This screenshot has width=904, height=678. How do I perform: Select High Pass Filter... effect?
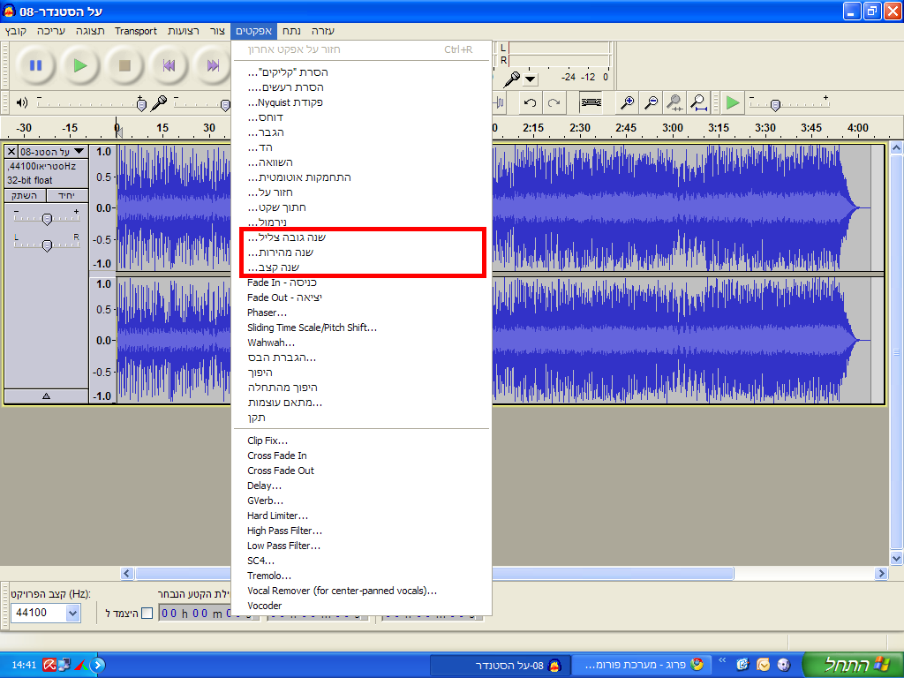(x=361, y=531)
